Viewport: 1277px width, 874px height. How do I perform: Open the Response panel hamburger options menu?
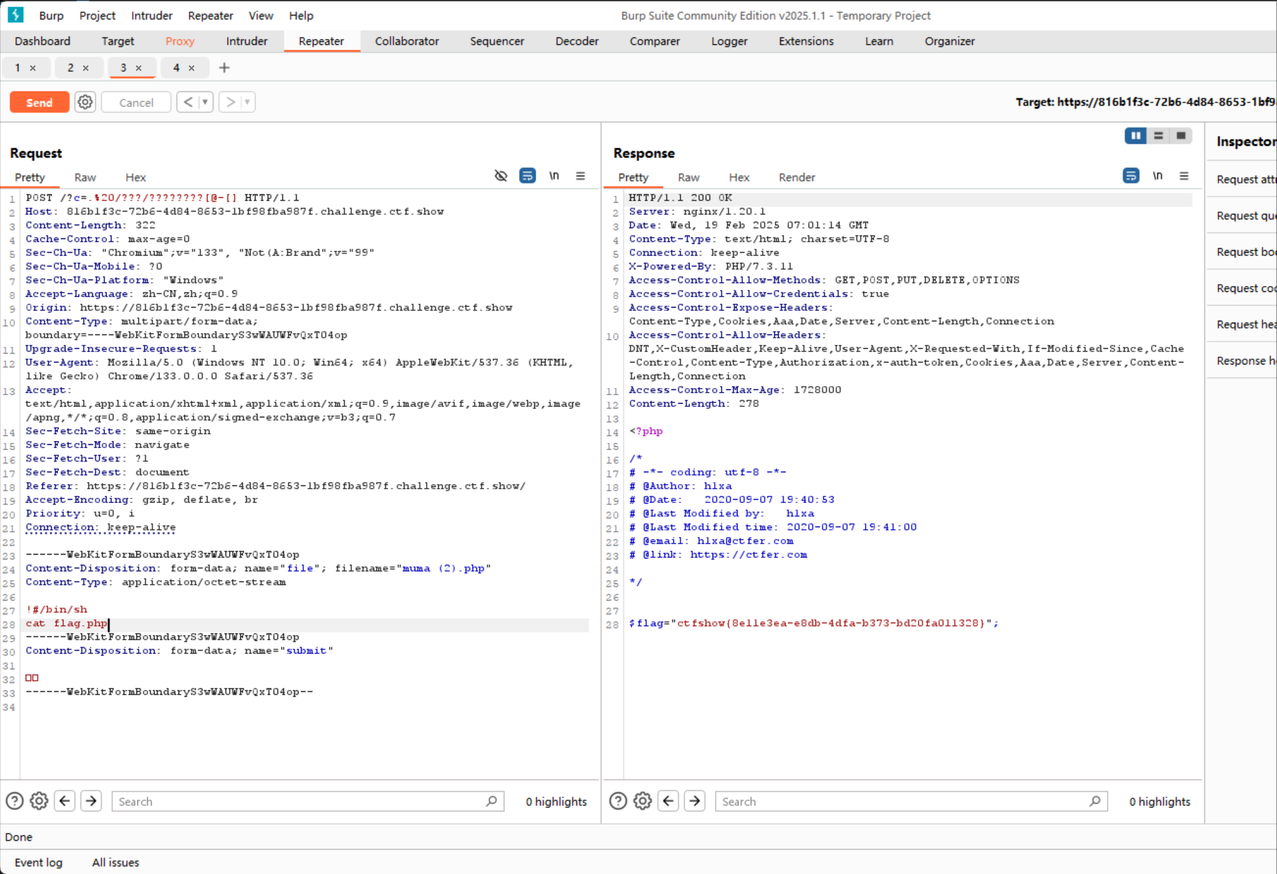1184,176
